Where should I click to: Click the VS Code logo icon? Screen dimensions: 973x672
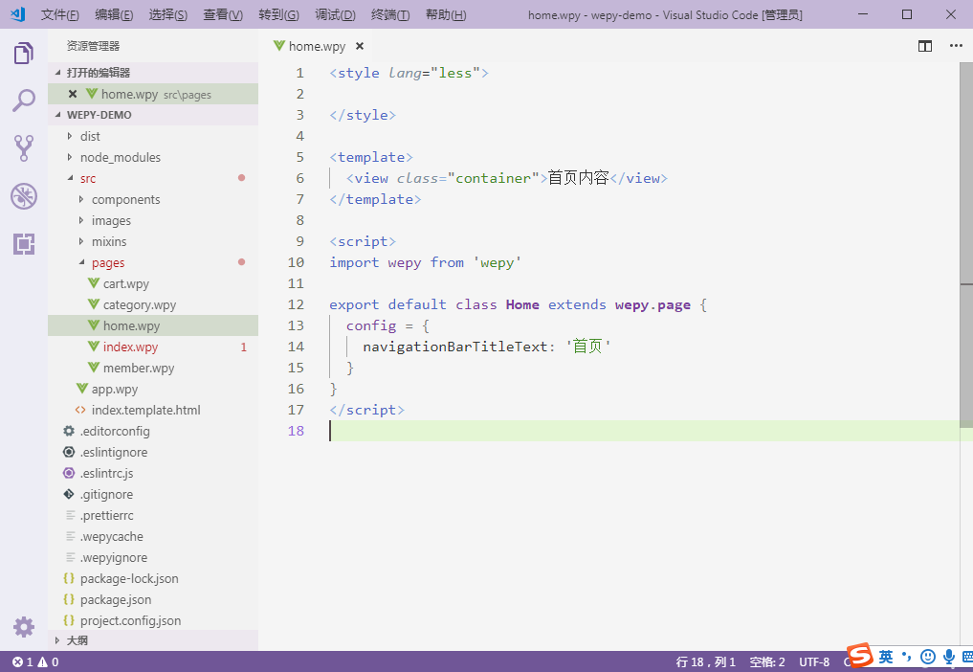click(x=18, y=14)
